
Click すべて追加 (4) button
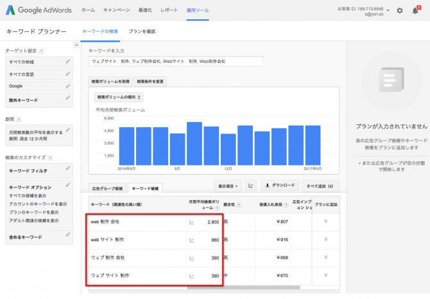point(320,186)
